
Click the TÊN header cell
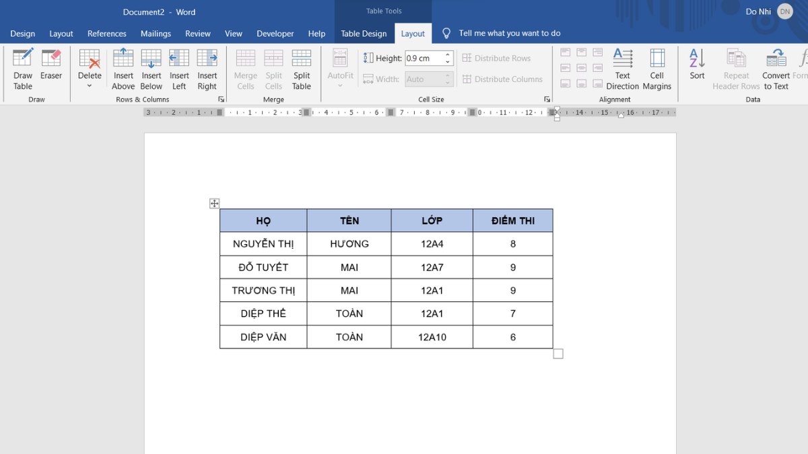point(349,221)
